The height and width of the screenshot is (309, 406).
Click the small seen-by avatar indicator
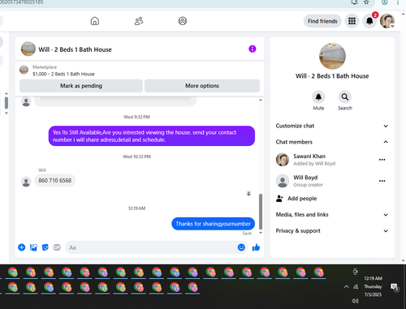click(x=248, y=193)
